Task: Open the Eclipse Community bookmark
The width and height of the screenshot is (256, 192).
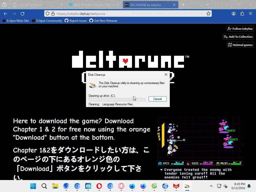Action: click(47, 20)
